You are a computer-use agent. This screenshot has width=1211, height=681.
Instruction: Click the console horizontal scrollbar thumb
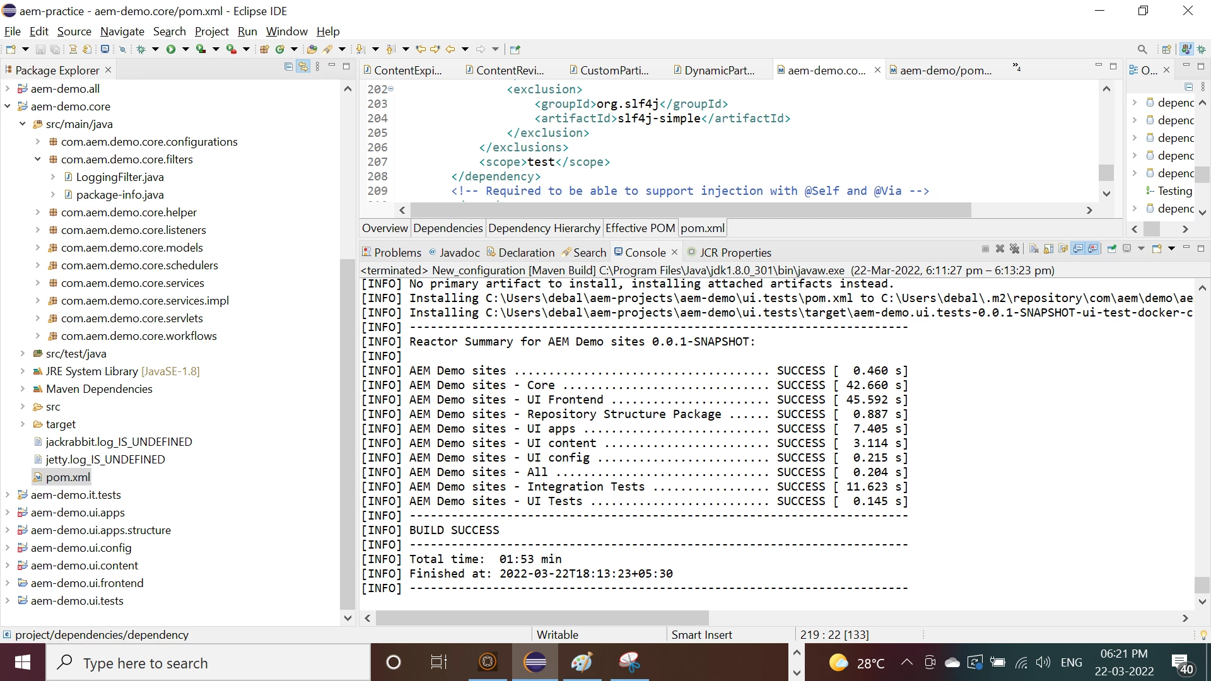[542, 619]
